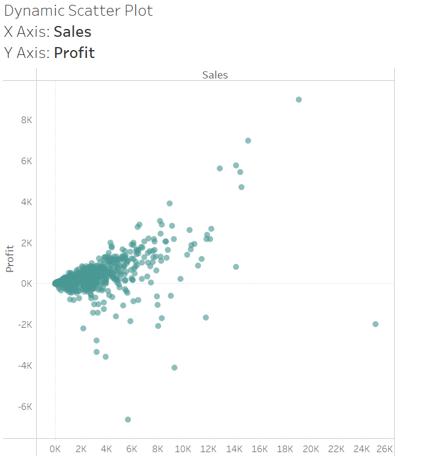Select the data point near 9K sales, 4K profit

[x=170, y=203]
